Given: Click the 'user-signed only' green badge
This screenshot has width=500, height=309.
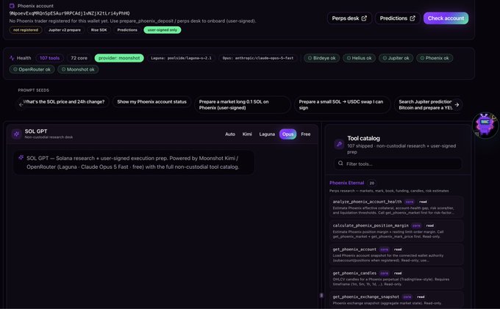Looking at the screenshot, I should pyautogui.click(x=162, y=30).
